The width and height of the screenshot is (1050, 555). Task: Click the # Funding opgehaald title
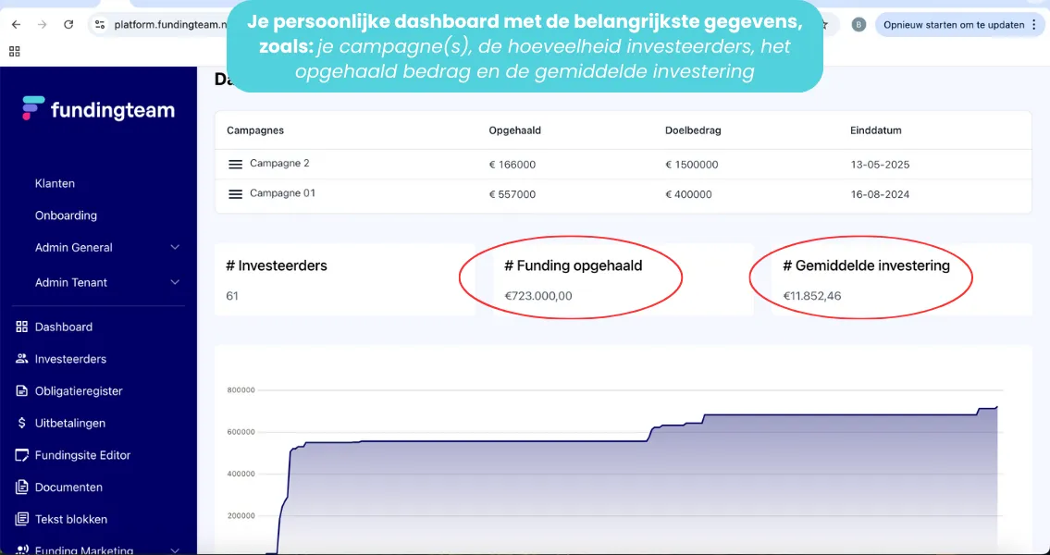(x=574, y=265)
